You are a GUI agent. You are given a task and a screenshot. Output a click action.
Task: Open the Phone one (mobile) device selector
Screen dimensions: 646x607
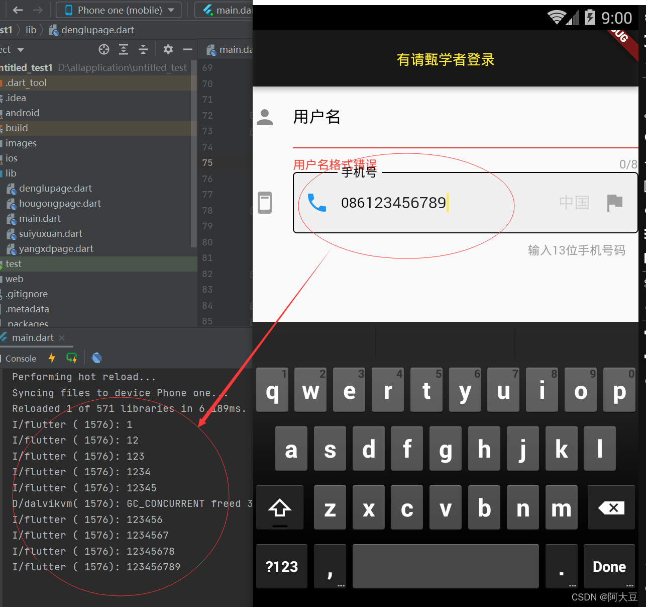pyautogui.click(x=118, y=10)
